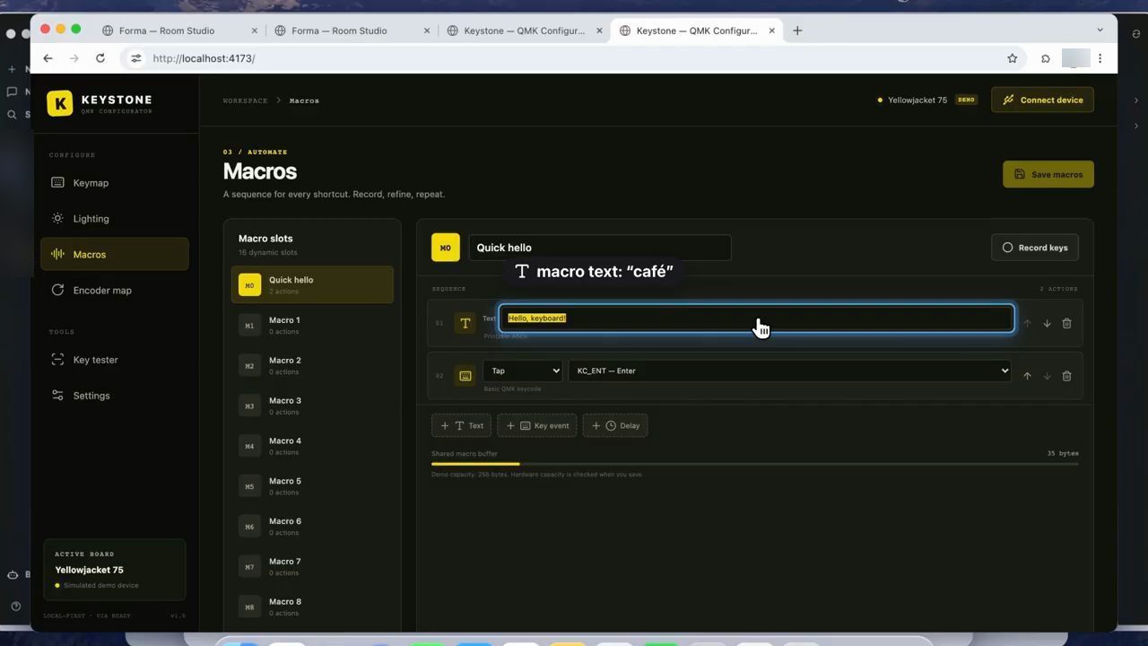
Task: Select the Macro 1 slot
Action: (x=312, y=325)
